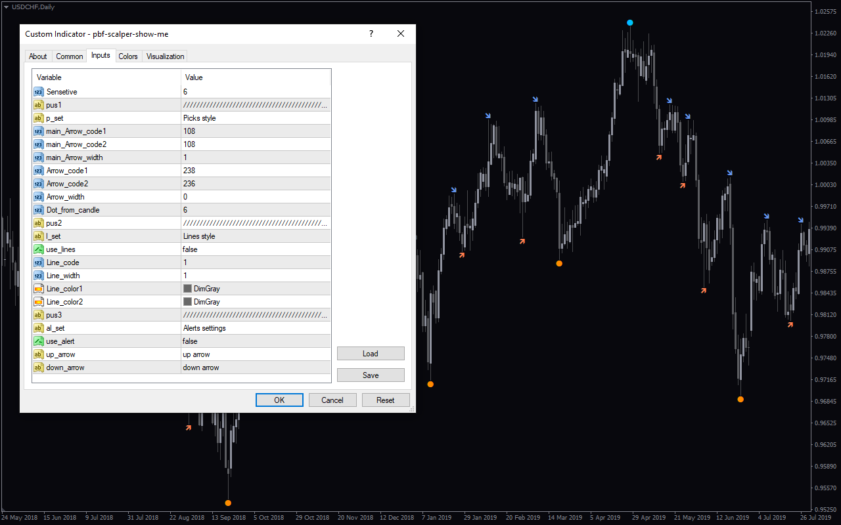The image size is (841, 525).
Task: Click the string icon beside pus1
Action: [38, 105]
